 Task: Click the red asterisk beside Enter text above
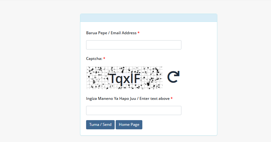pyautogui.click(x=172, y=98)
